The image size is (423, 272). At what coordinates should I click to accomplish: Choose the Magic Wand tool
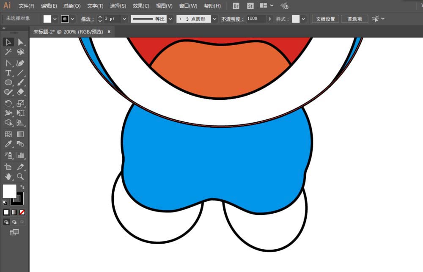click(x=8, y=52)
